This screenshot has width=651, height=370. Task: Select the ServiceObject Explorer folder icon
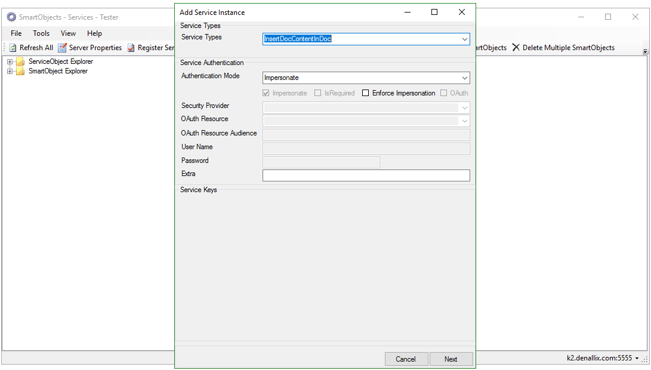pyautogui.click(x=20, y=61)
